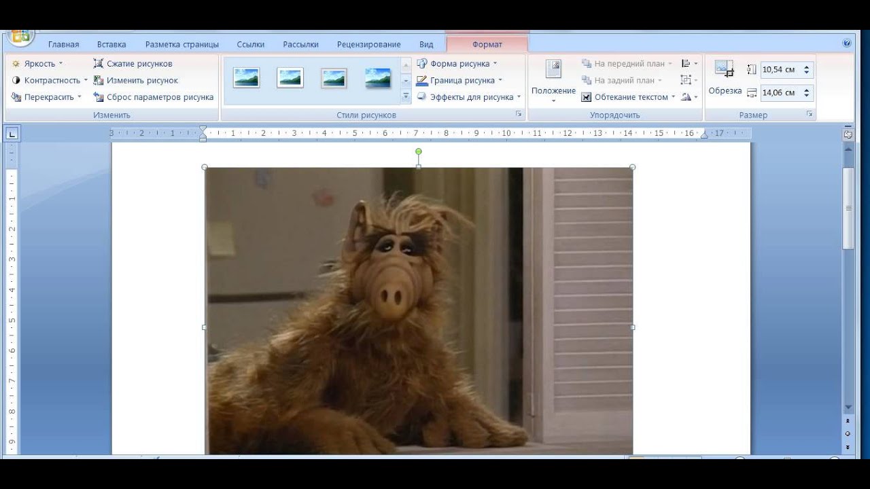Viewport: 870px width, 489px height.
Task: Click the left indent marker on ruler
Action: click(x=203, y=134)
